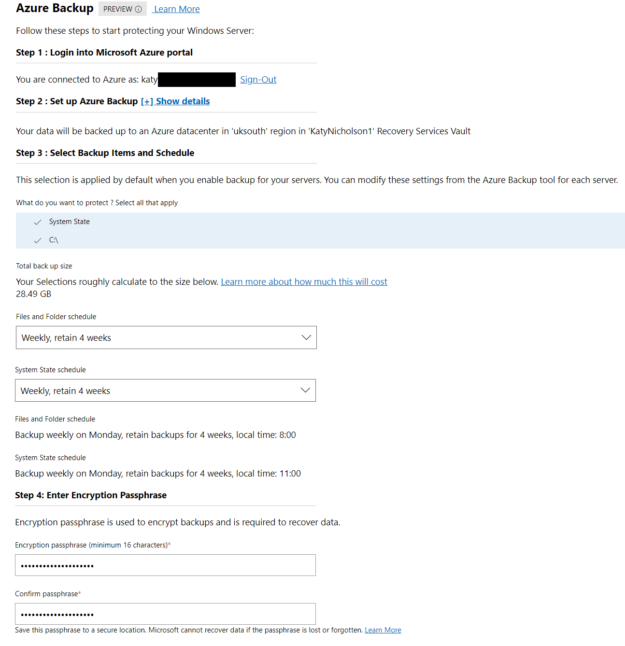This screenshot has width=625, height=646.
Task: Deselect System State protection item
Action: [69, 222]
